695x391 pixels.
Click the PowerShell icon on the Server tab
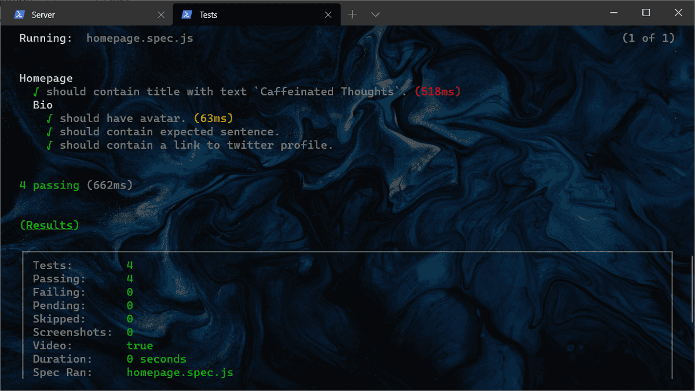20,14
